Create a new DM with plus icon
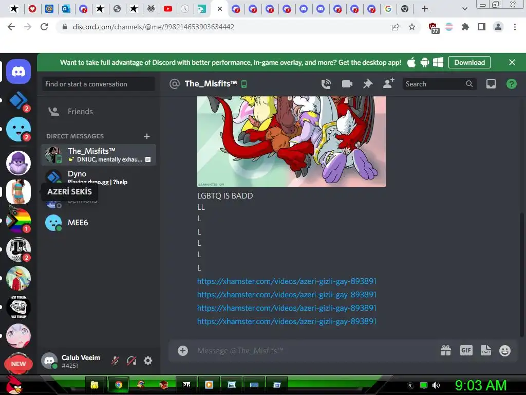The image size is (526, 395). click(146, 136)
